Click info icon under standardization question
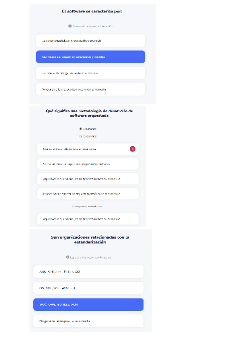Image resolution: width=241 pixels, height=340 pixels. pos(67,257)
